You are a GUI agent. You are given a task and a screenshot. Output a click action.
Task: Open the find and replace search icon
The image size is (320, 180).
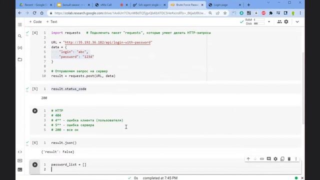tap(20, 36)
